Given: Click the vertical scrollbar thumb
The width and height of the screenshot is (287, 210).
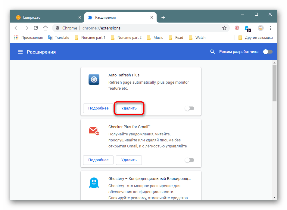Looking at the screenshot, I should click(274, 83).
